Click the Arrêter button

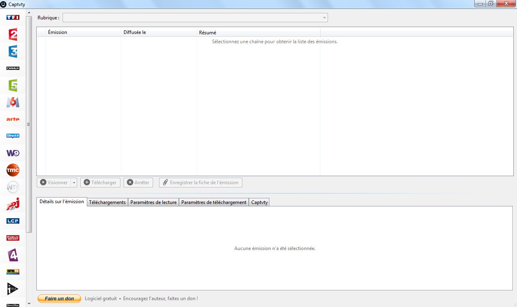coord(138,183)
